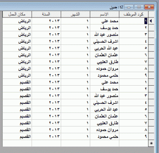The image size is (159, 153).
Task: Select حمد يوسف in the القصيم group
Action: click(x=105, y=89)
